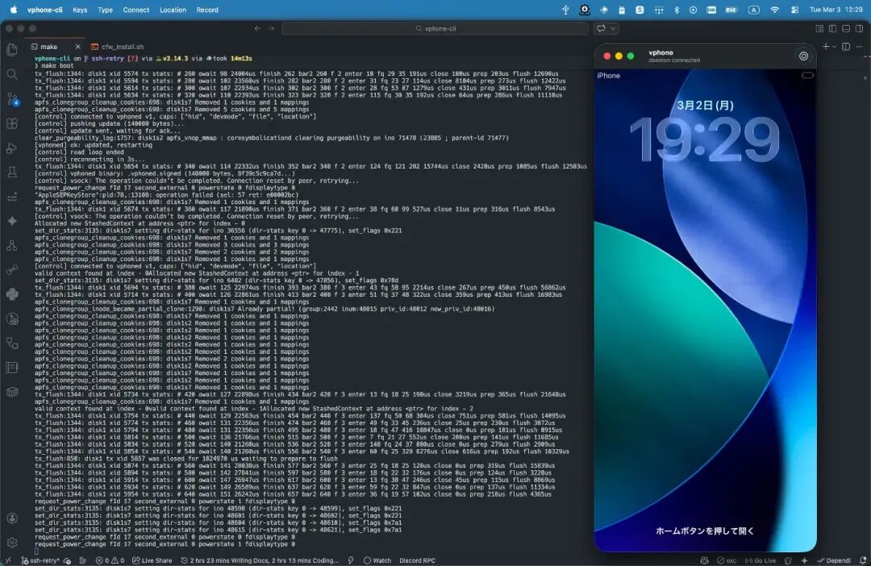Open Wi-Fi menu in macOS menu bar
Viewport: 871px width, 566px height.
click(x=774, y=10)
